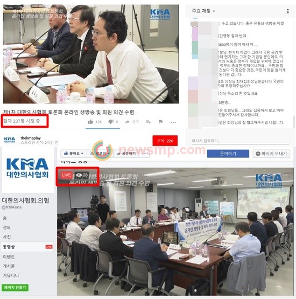Open the 좋아요 dropdown on Facebook page

coord(74,154)
